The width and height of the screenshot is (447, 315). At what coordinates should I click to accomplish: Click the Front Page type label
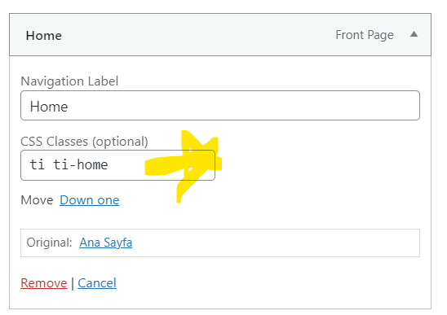[365, 35]
